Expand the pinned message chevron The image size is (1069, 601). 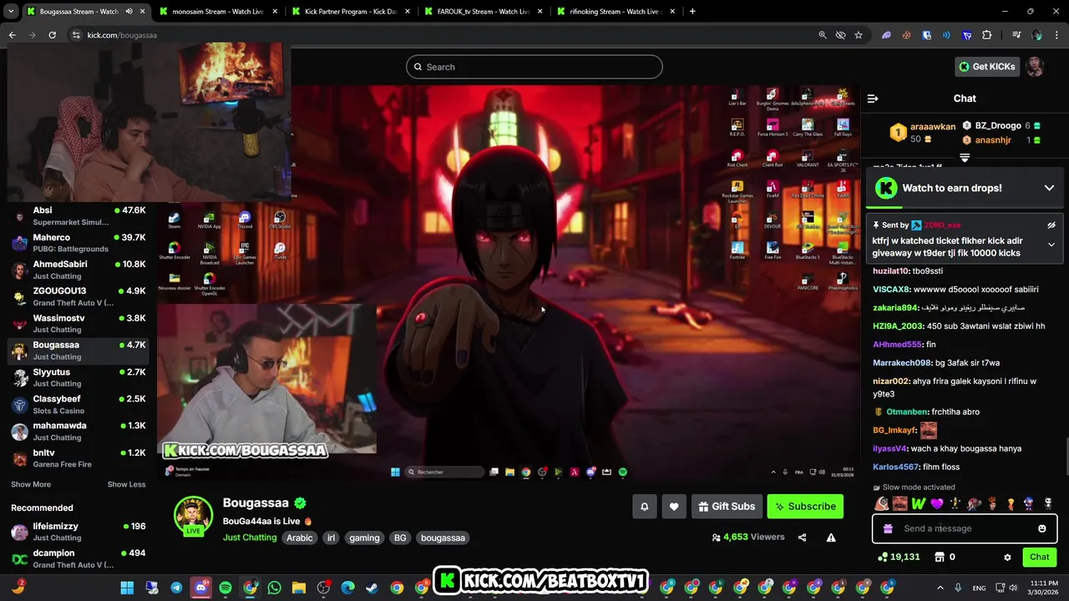[1051, 245]
